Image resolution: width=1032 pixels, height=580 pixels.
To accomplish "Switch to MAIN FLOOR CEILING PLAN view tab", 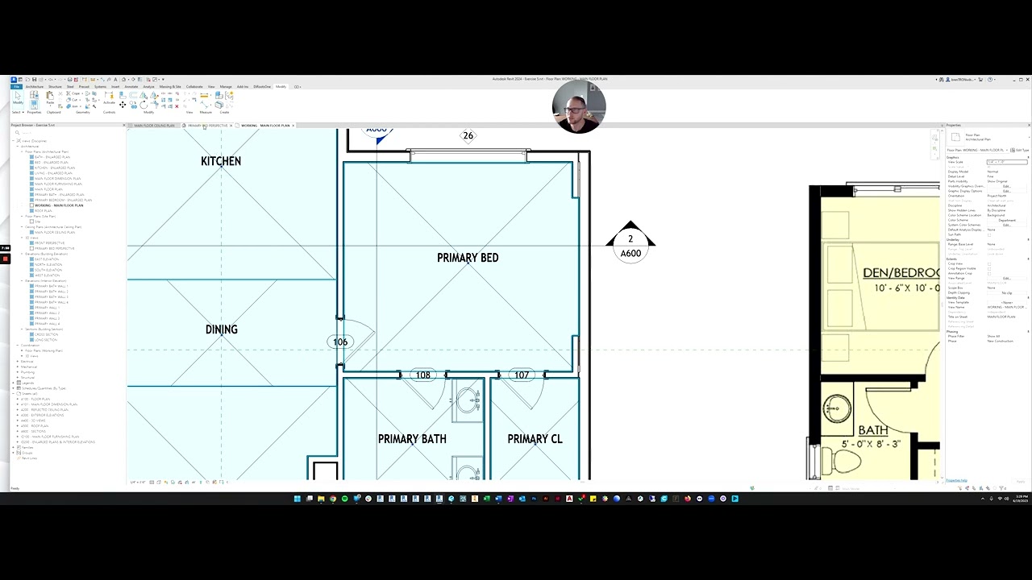I will (154, 126).
